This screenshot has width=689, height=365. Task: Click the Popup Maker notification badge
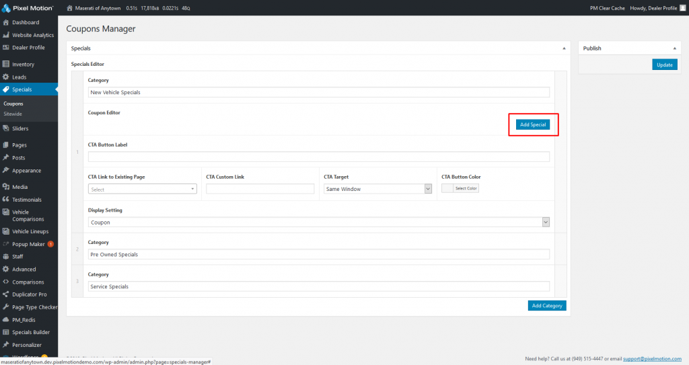tap(50, 244)
